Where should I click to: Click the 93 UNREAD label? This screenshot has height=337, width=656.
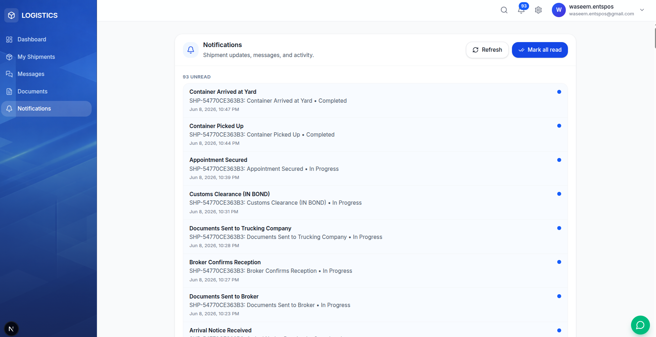click(197, 77)
